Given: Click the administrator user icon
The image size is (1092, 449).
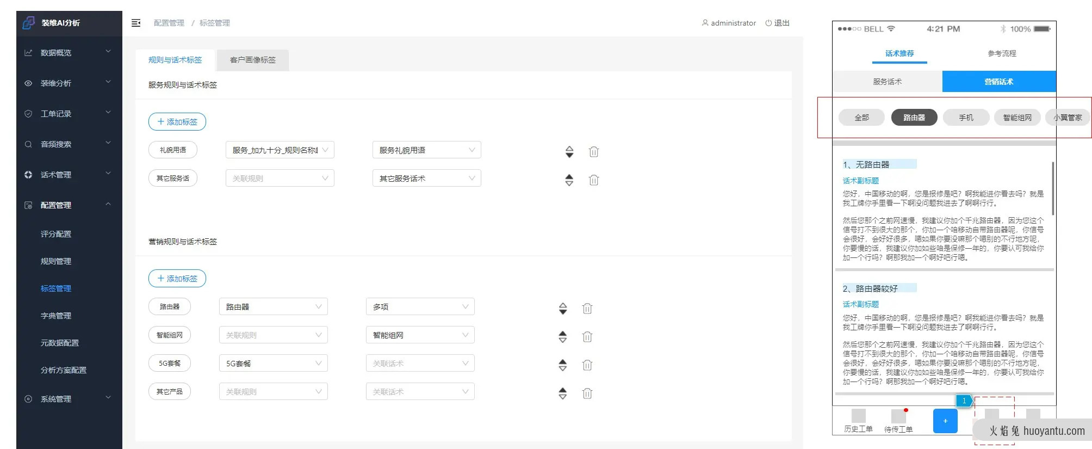Looking at the screenshot, I should pyautogui.click(x=705, y=23).
